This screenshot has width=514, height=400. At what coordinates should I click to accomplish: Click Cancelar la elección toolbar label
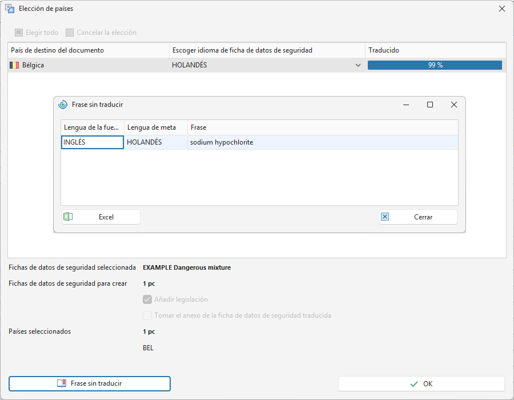click(x=107, y=33)
